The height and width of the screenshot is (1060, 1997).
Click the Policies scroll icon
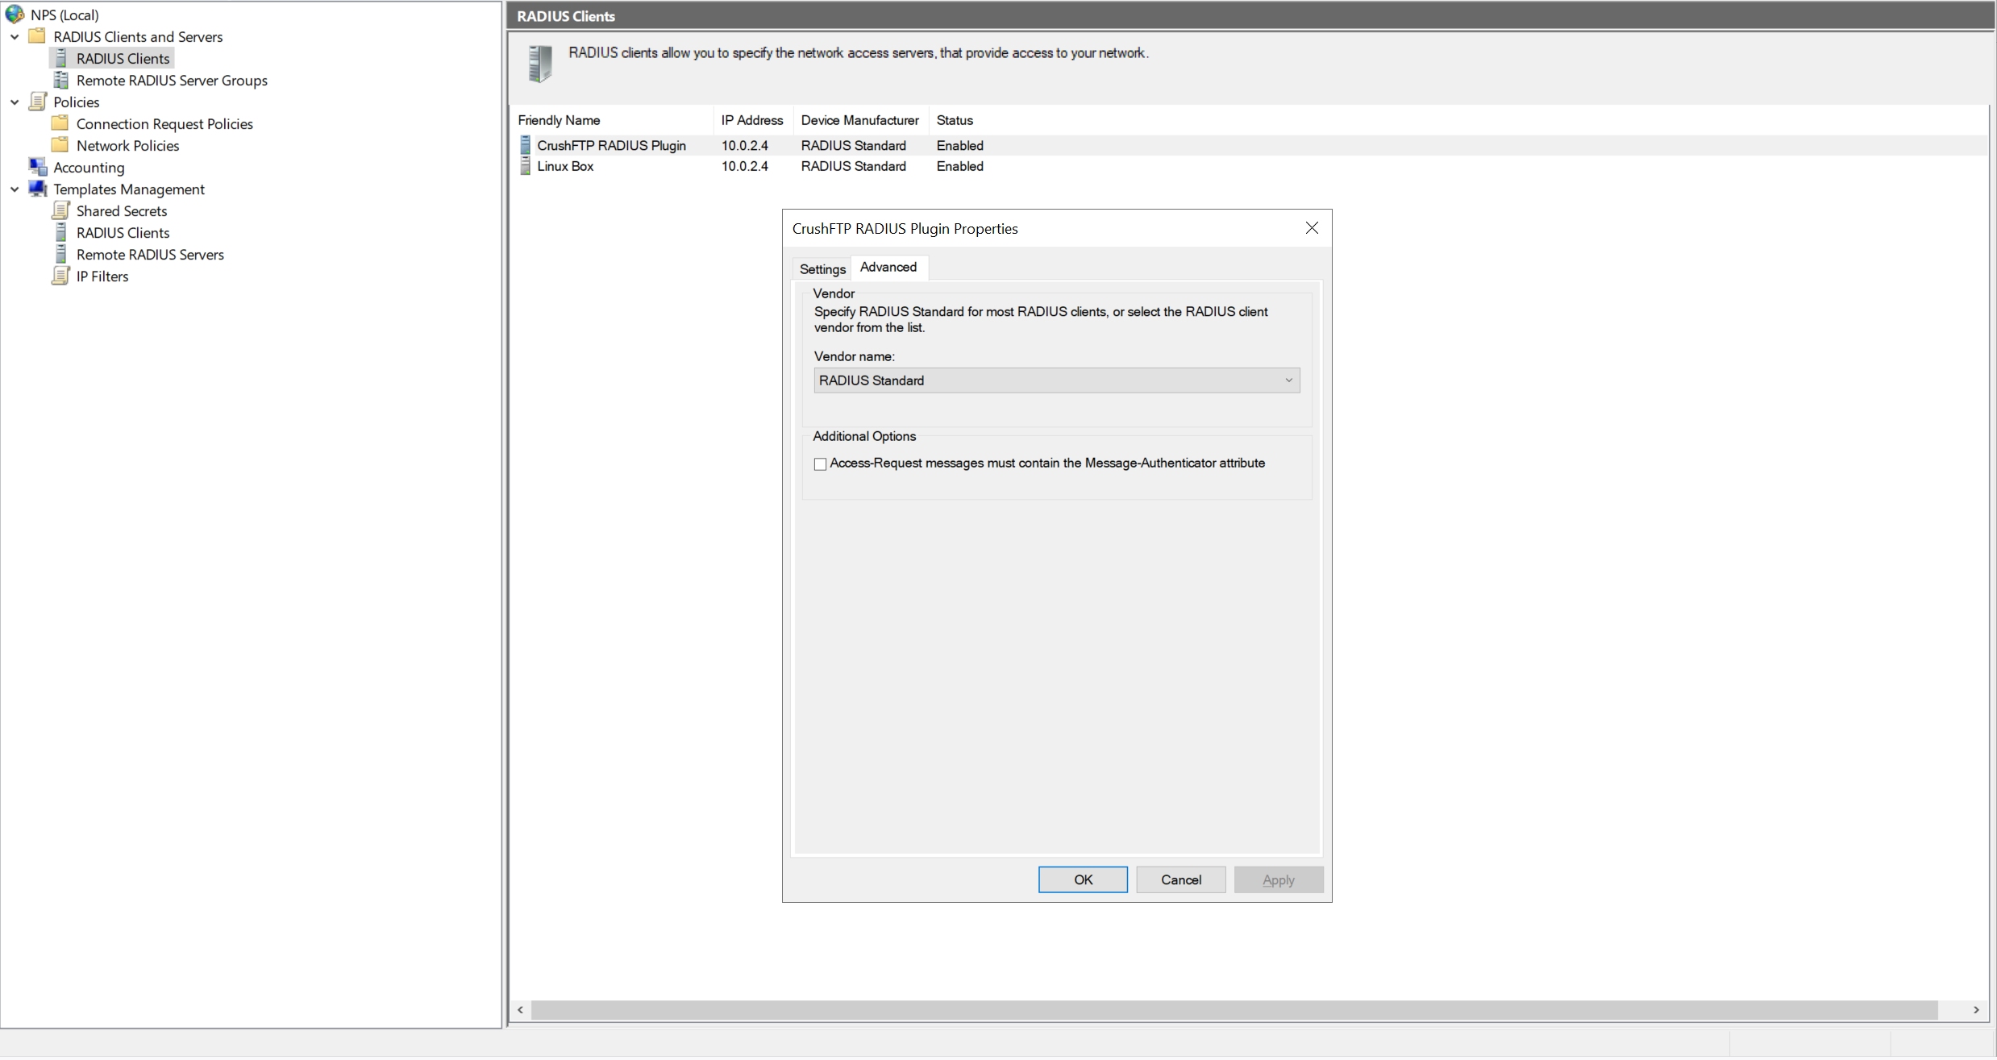click(x=37, y=102)
